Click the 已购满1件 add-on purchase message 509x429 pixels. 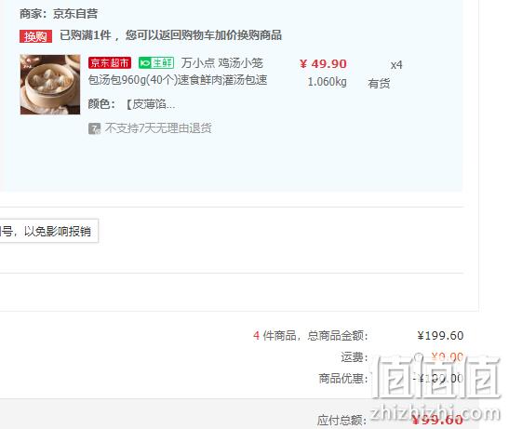170,35
